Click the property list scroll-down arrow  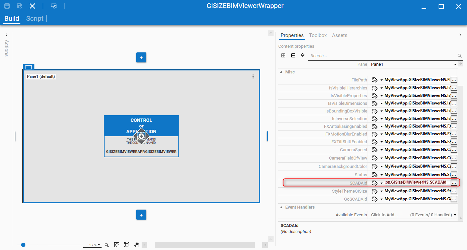[x=461, y=218]
